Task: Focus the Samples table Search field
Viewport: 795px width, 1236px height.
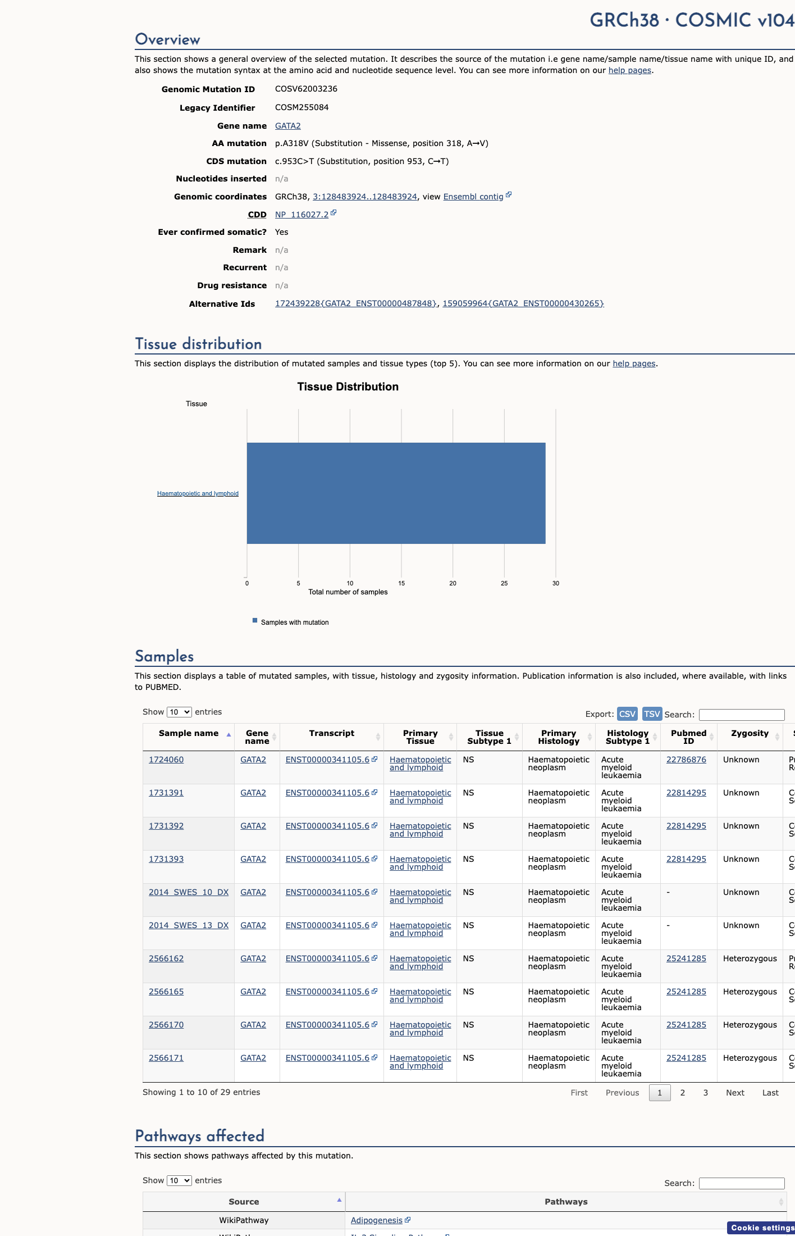Action: pyautogui.click(x=742, y=715)
